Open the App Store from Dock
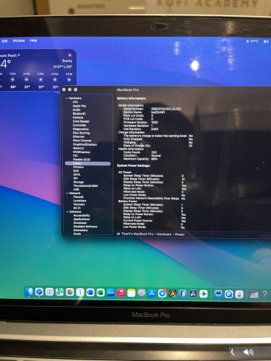The image size is (271, 361). [152, 293]
